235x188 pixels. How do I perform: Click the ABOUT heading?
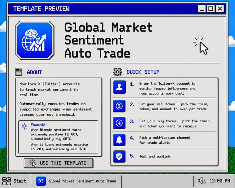(x=34, y=72)
